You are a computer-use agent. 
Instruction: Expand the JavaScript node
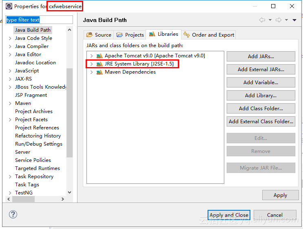(10, 71)
